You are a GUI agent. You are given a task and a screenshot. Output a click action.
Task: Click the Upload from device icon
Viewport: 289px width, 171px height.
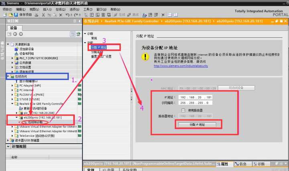pos(98,15)
